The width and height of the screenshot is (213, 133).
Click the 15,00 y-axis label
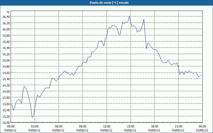click(6, 60)
